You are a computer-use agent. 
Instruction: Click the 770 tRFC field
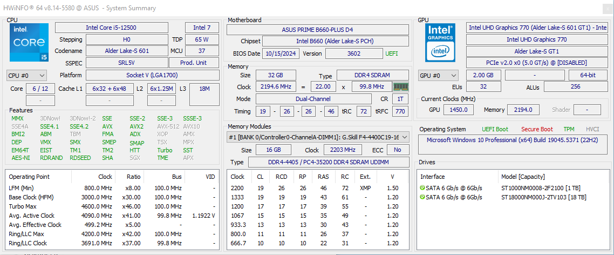tap(400, 111)
